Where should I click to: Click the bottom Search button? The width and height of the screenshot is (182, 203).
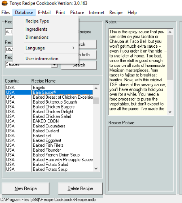click(x=79, y=65)
